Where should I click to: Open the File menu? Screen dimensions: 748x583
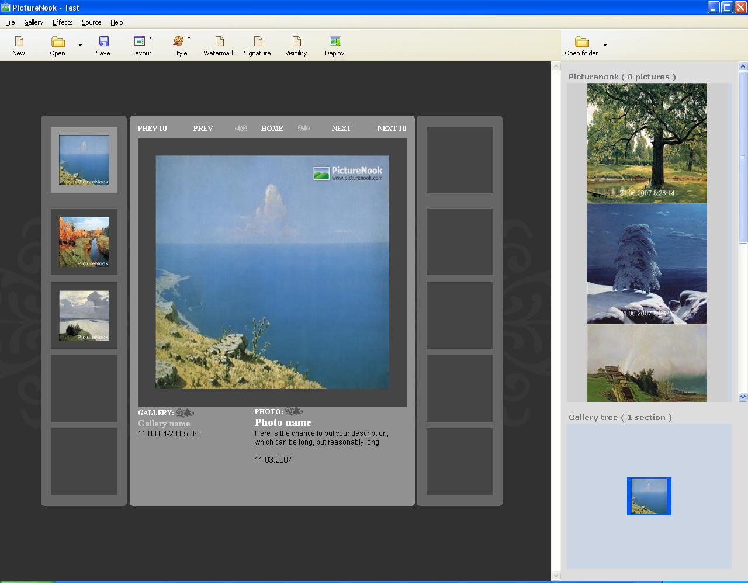(10, 22)
